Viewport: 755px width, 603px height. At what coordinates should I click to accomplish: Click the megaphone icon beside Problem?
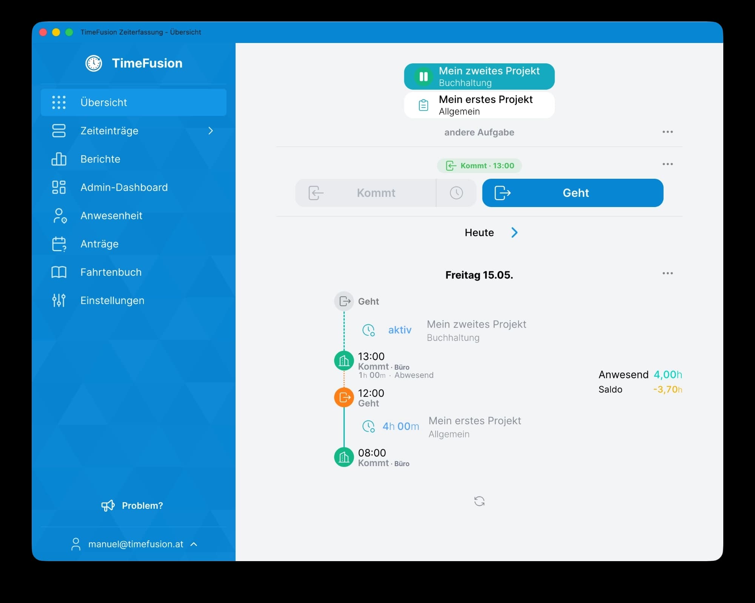pos(108,506)
